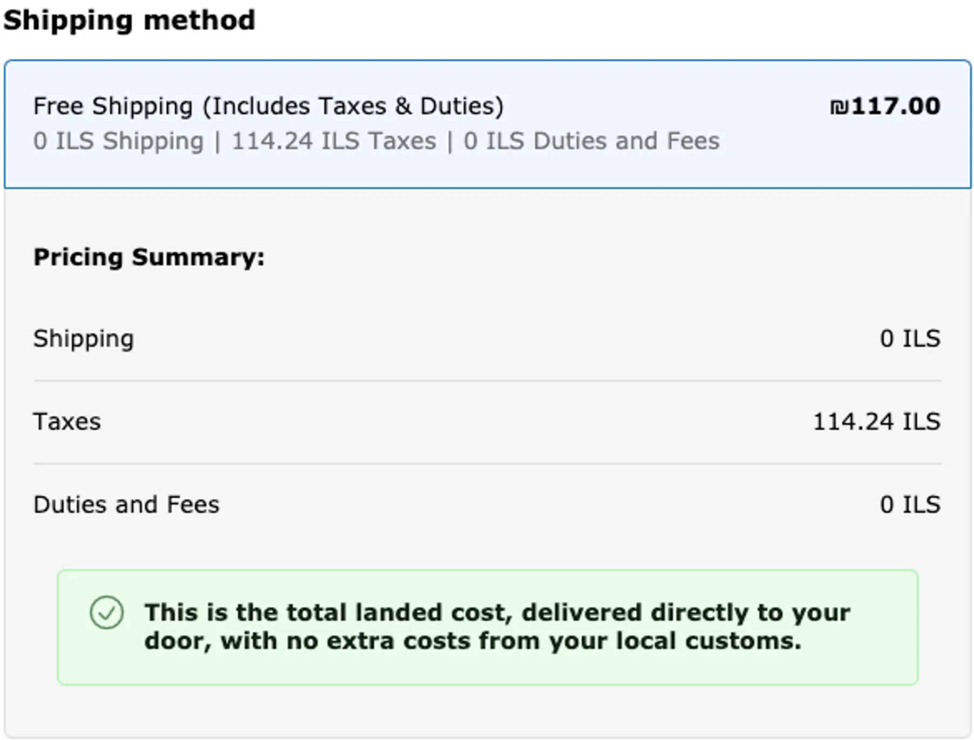Viewport: 974px width, 740px height.
Task: Select the Free Shipping method option
Action: (487, 124)
